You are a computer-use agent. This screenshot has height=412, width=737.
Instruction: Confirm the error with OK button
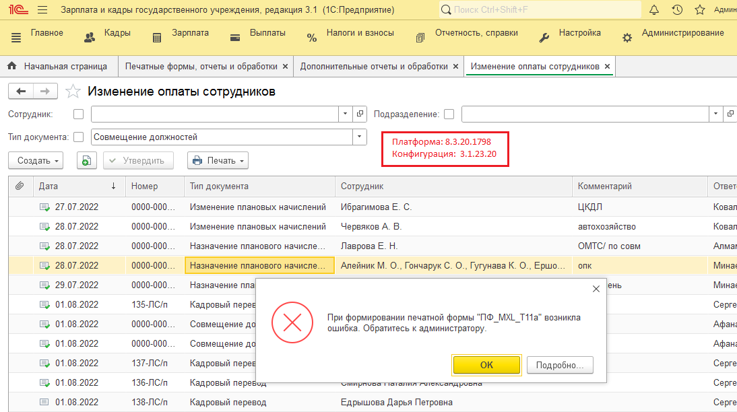486,365
